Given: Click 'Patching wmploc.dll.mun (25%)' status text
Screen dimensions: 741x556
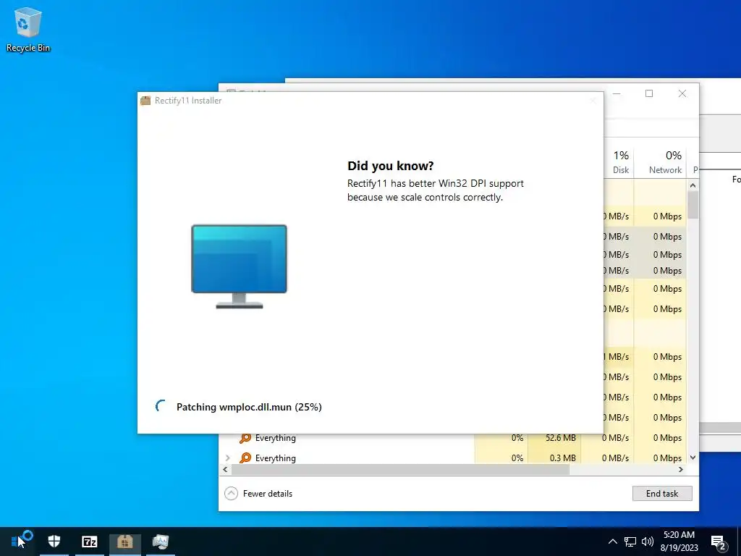Looking at the screenshot, I should click(249, 407).
